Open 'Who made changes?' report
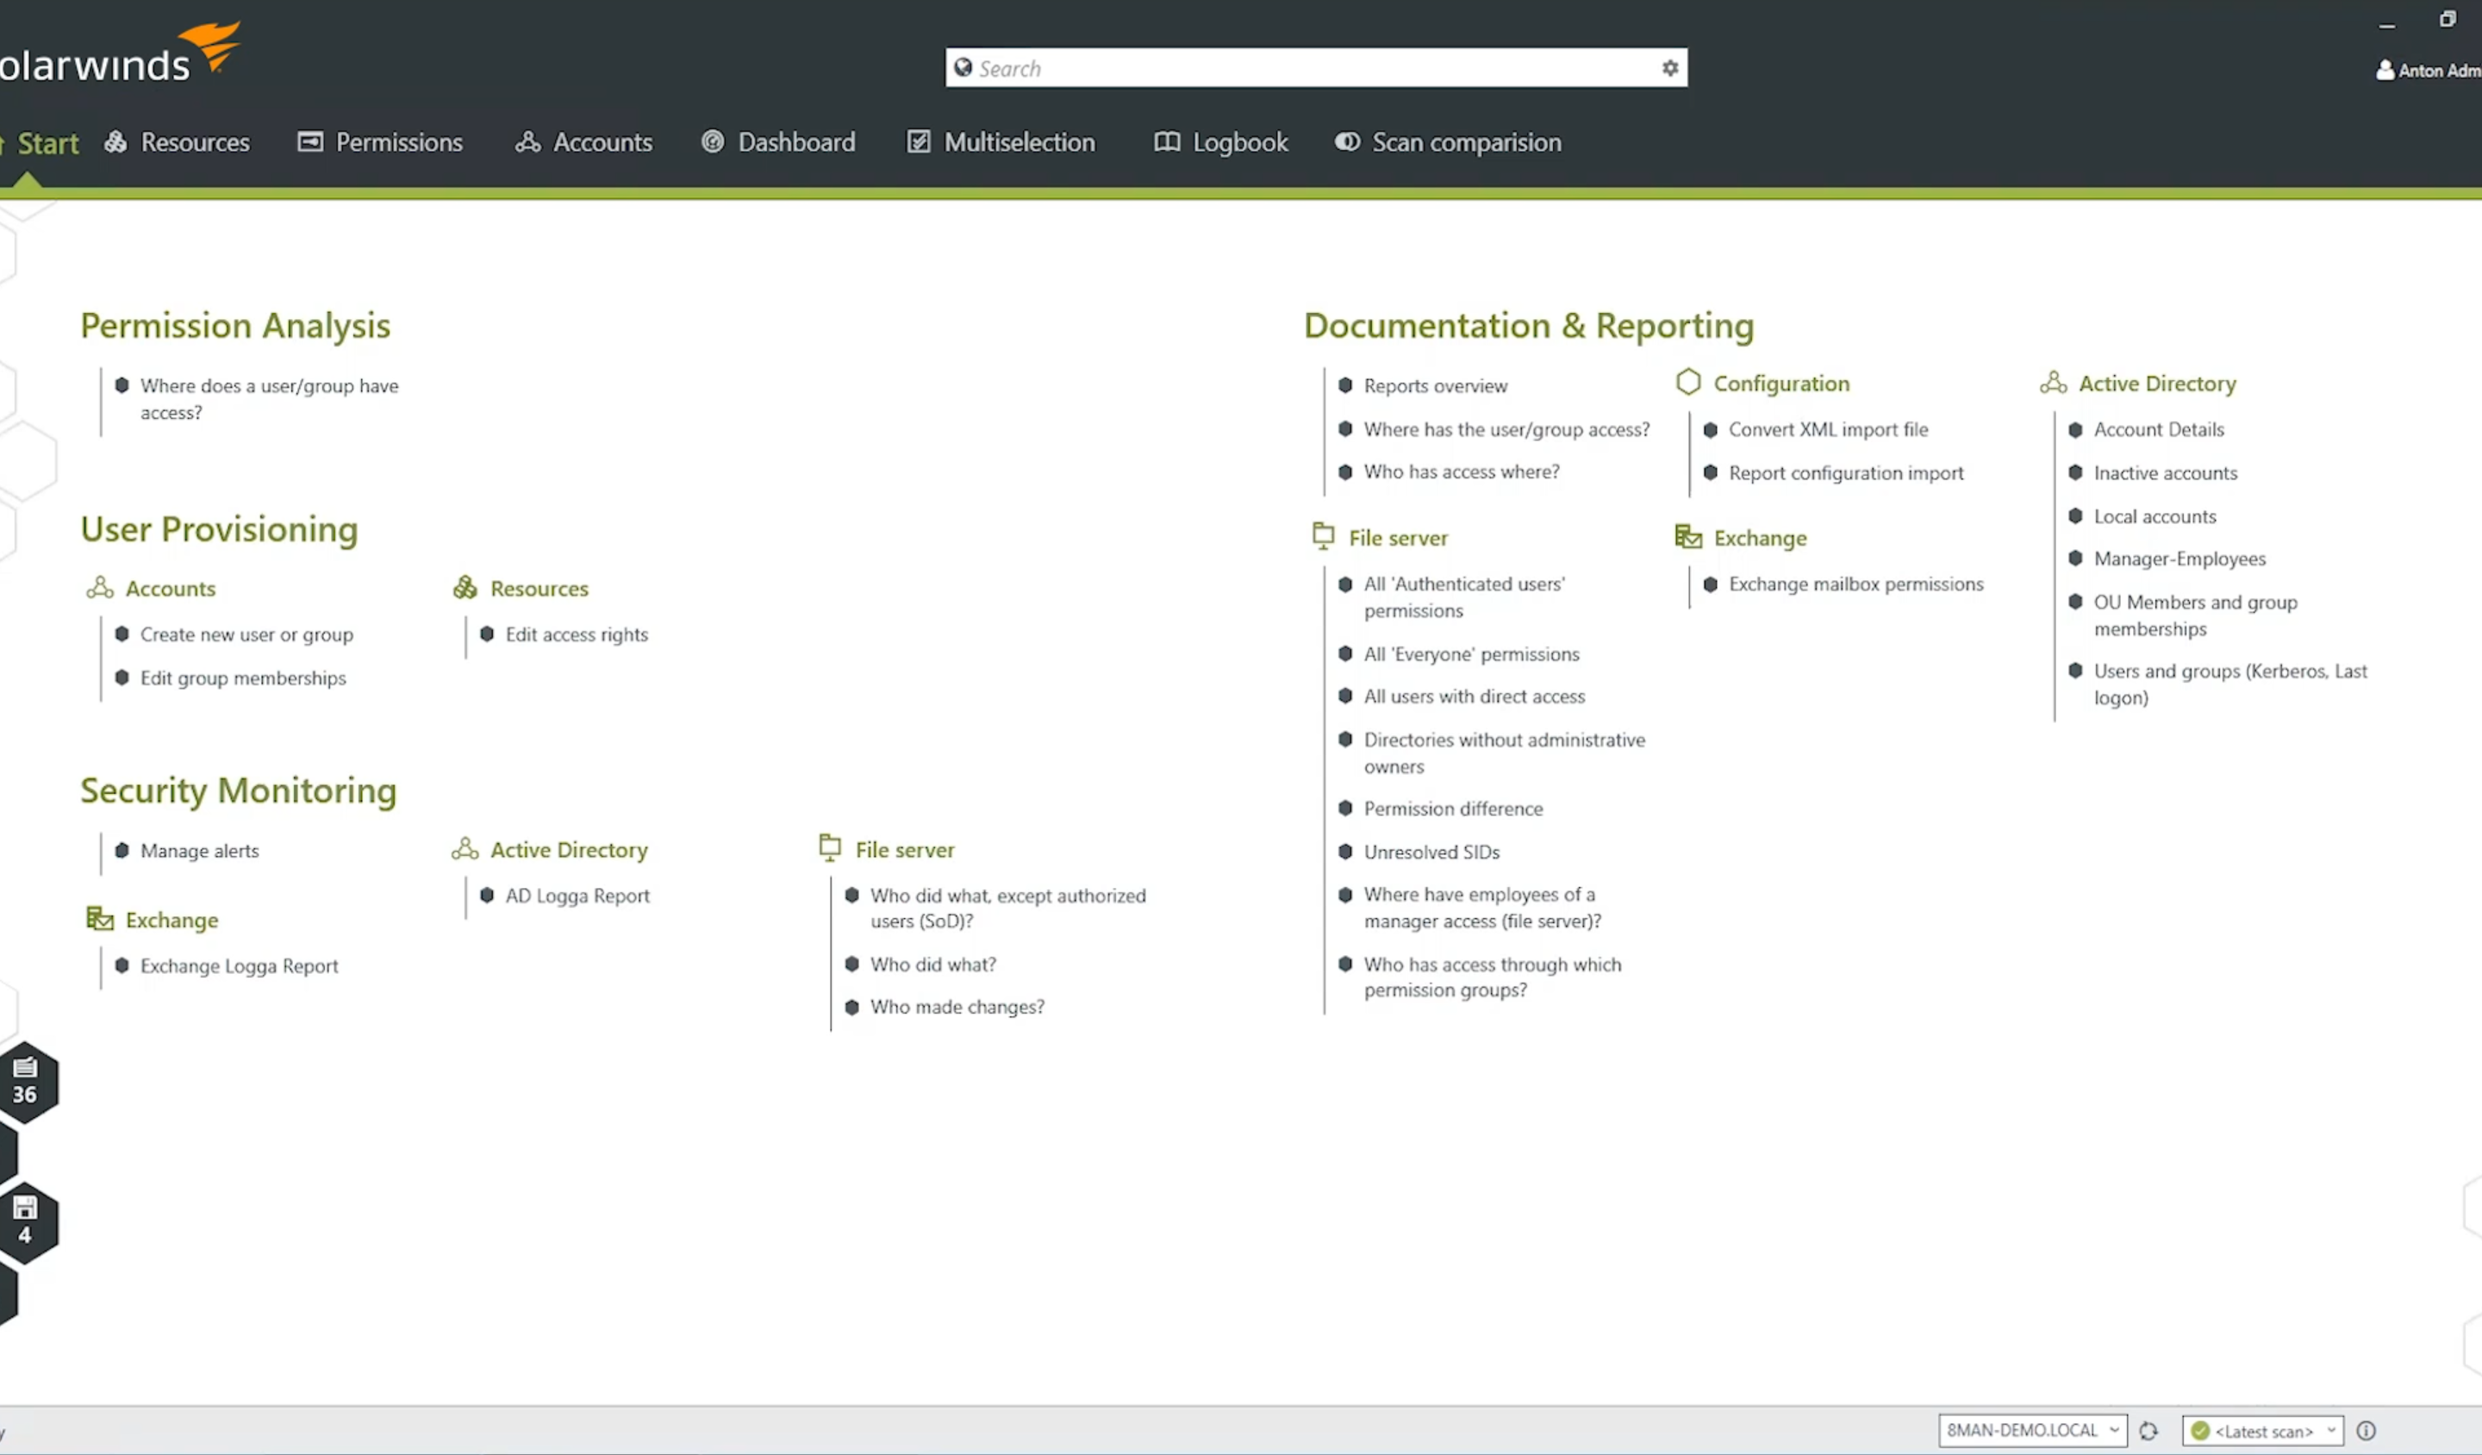Screen dimensions: 2482x1455 point(957,1007)
